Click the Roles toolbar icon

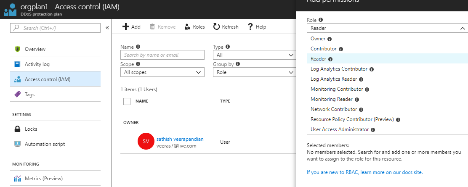coord(188,27)
